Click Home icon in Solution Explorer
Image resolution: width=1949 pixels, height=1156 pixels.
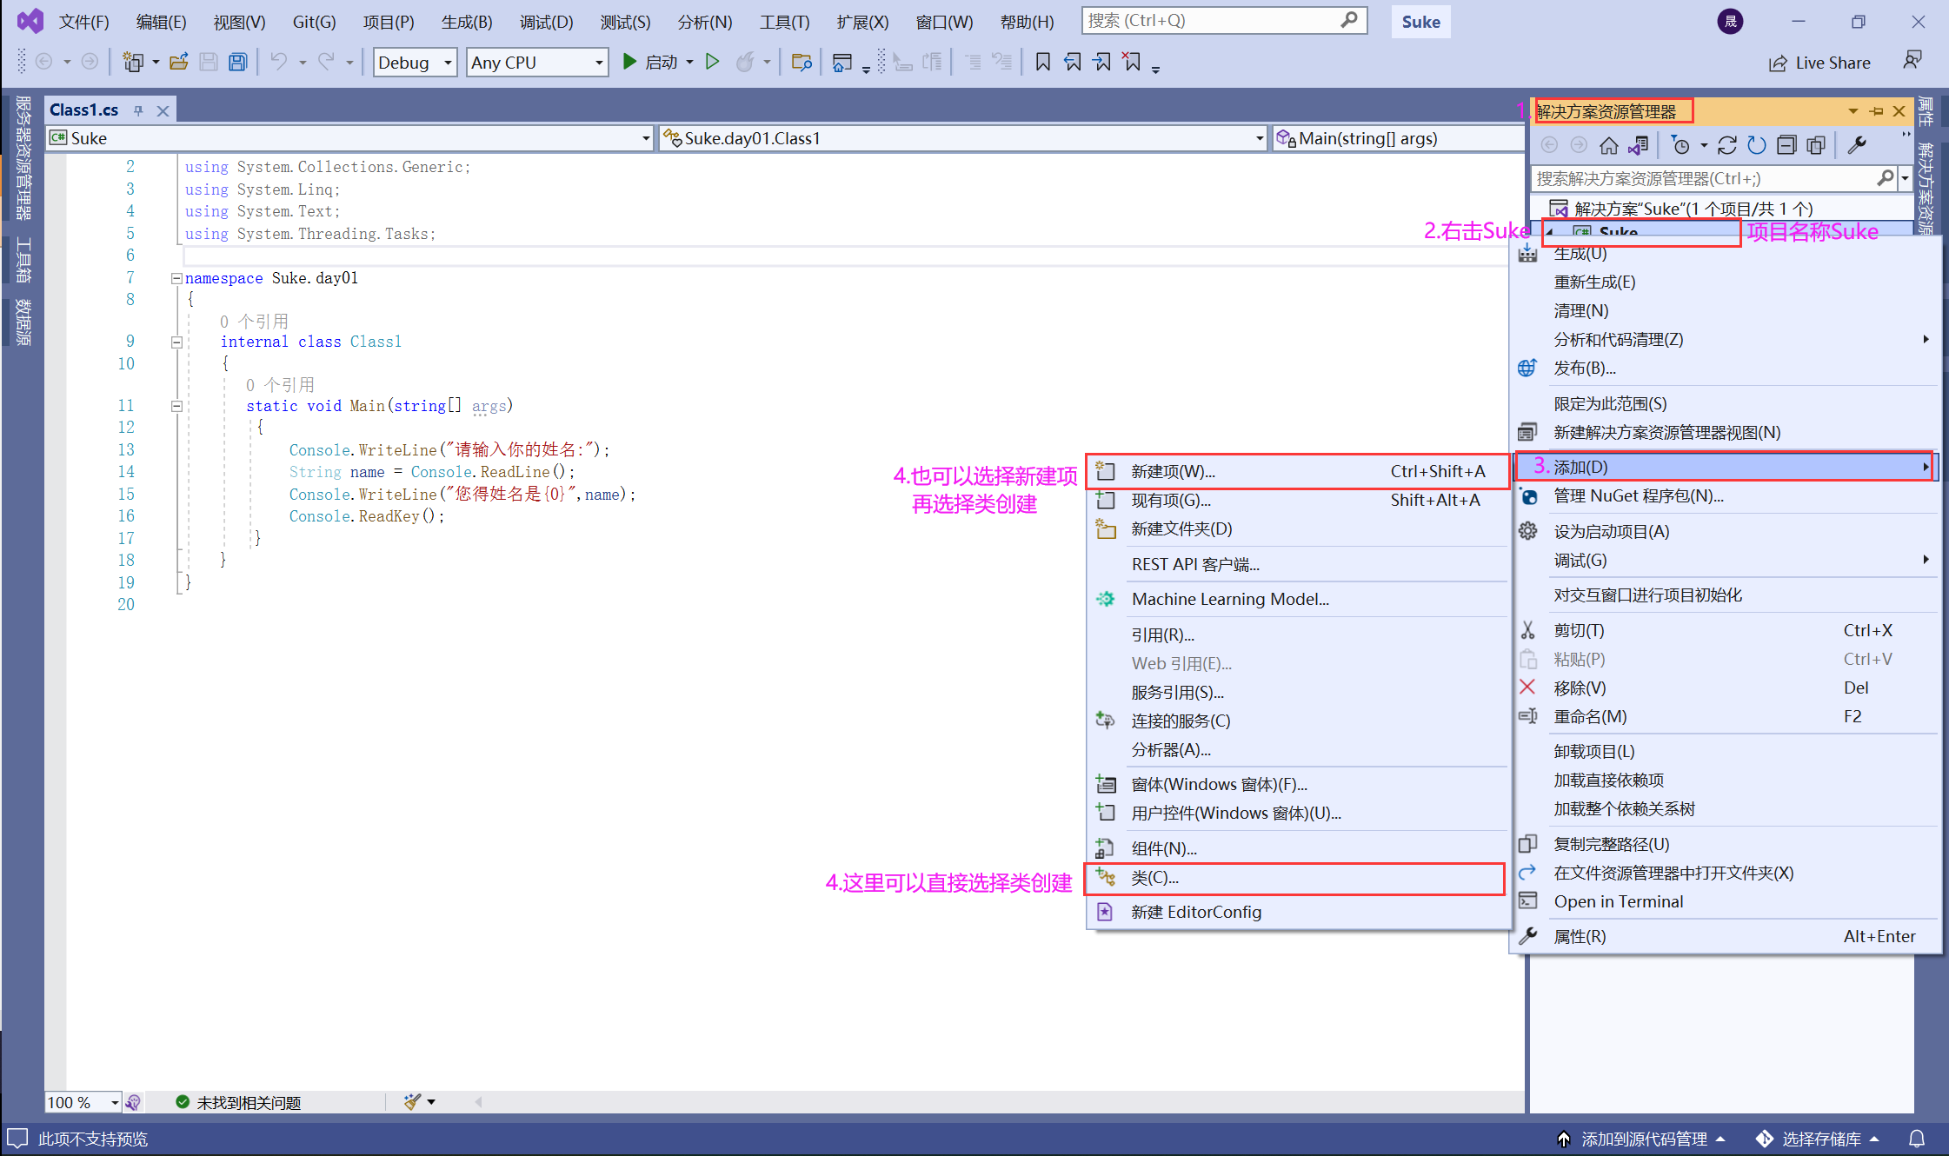click(x=1608, y=145)
